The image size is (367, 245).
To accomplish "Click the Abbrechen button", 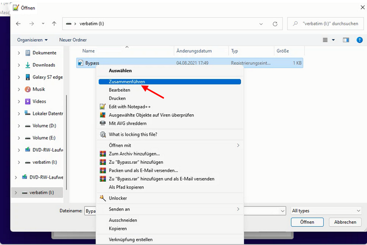I will coord(345,222).
